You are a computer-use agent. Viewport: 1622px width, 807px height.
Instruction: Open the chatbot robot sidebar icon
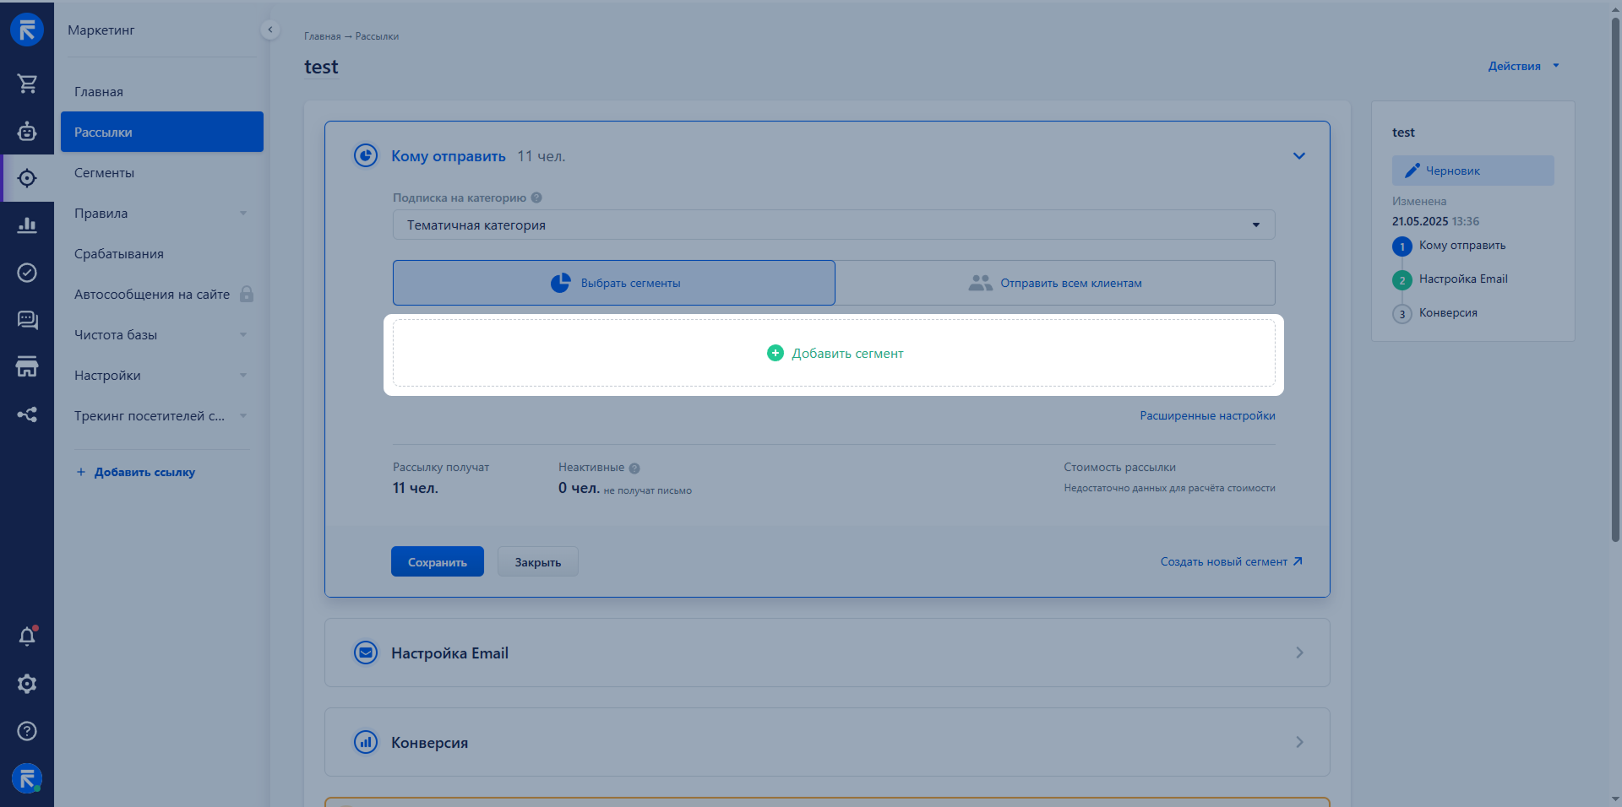click(27, 131)
